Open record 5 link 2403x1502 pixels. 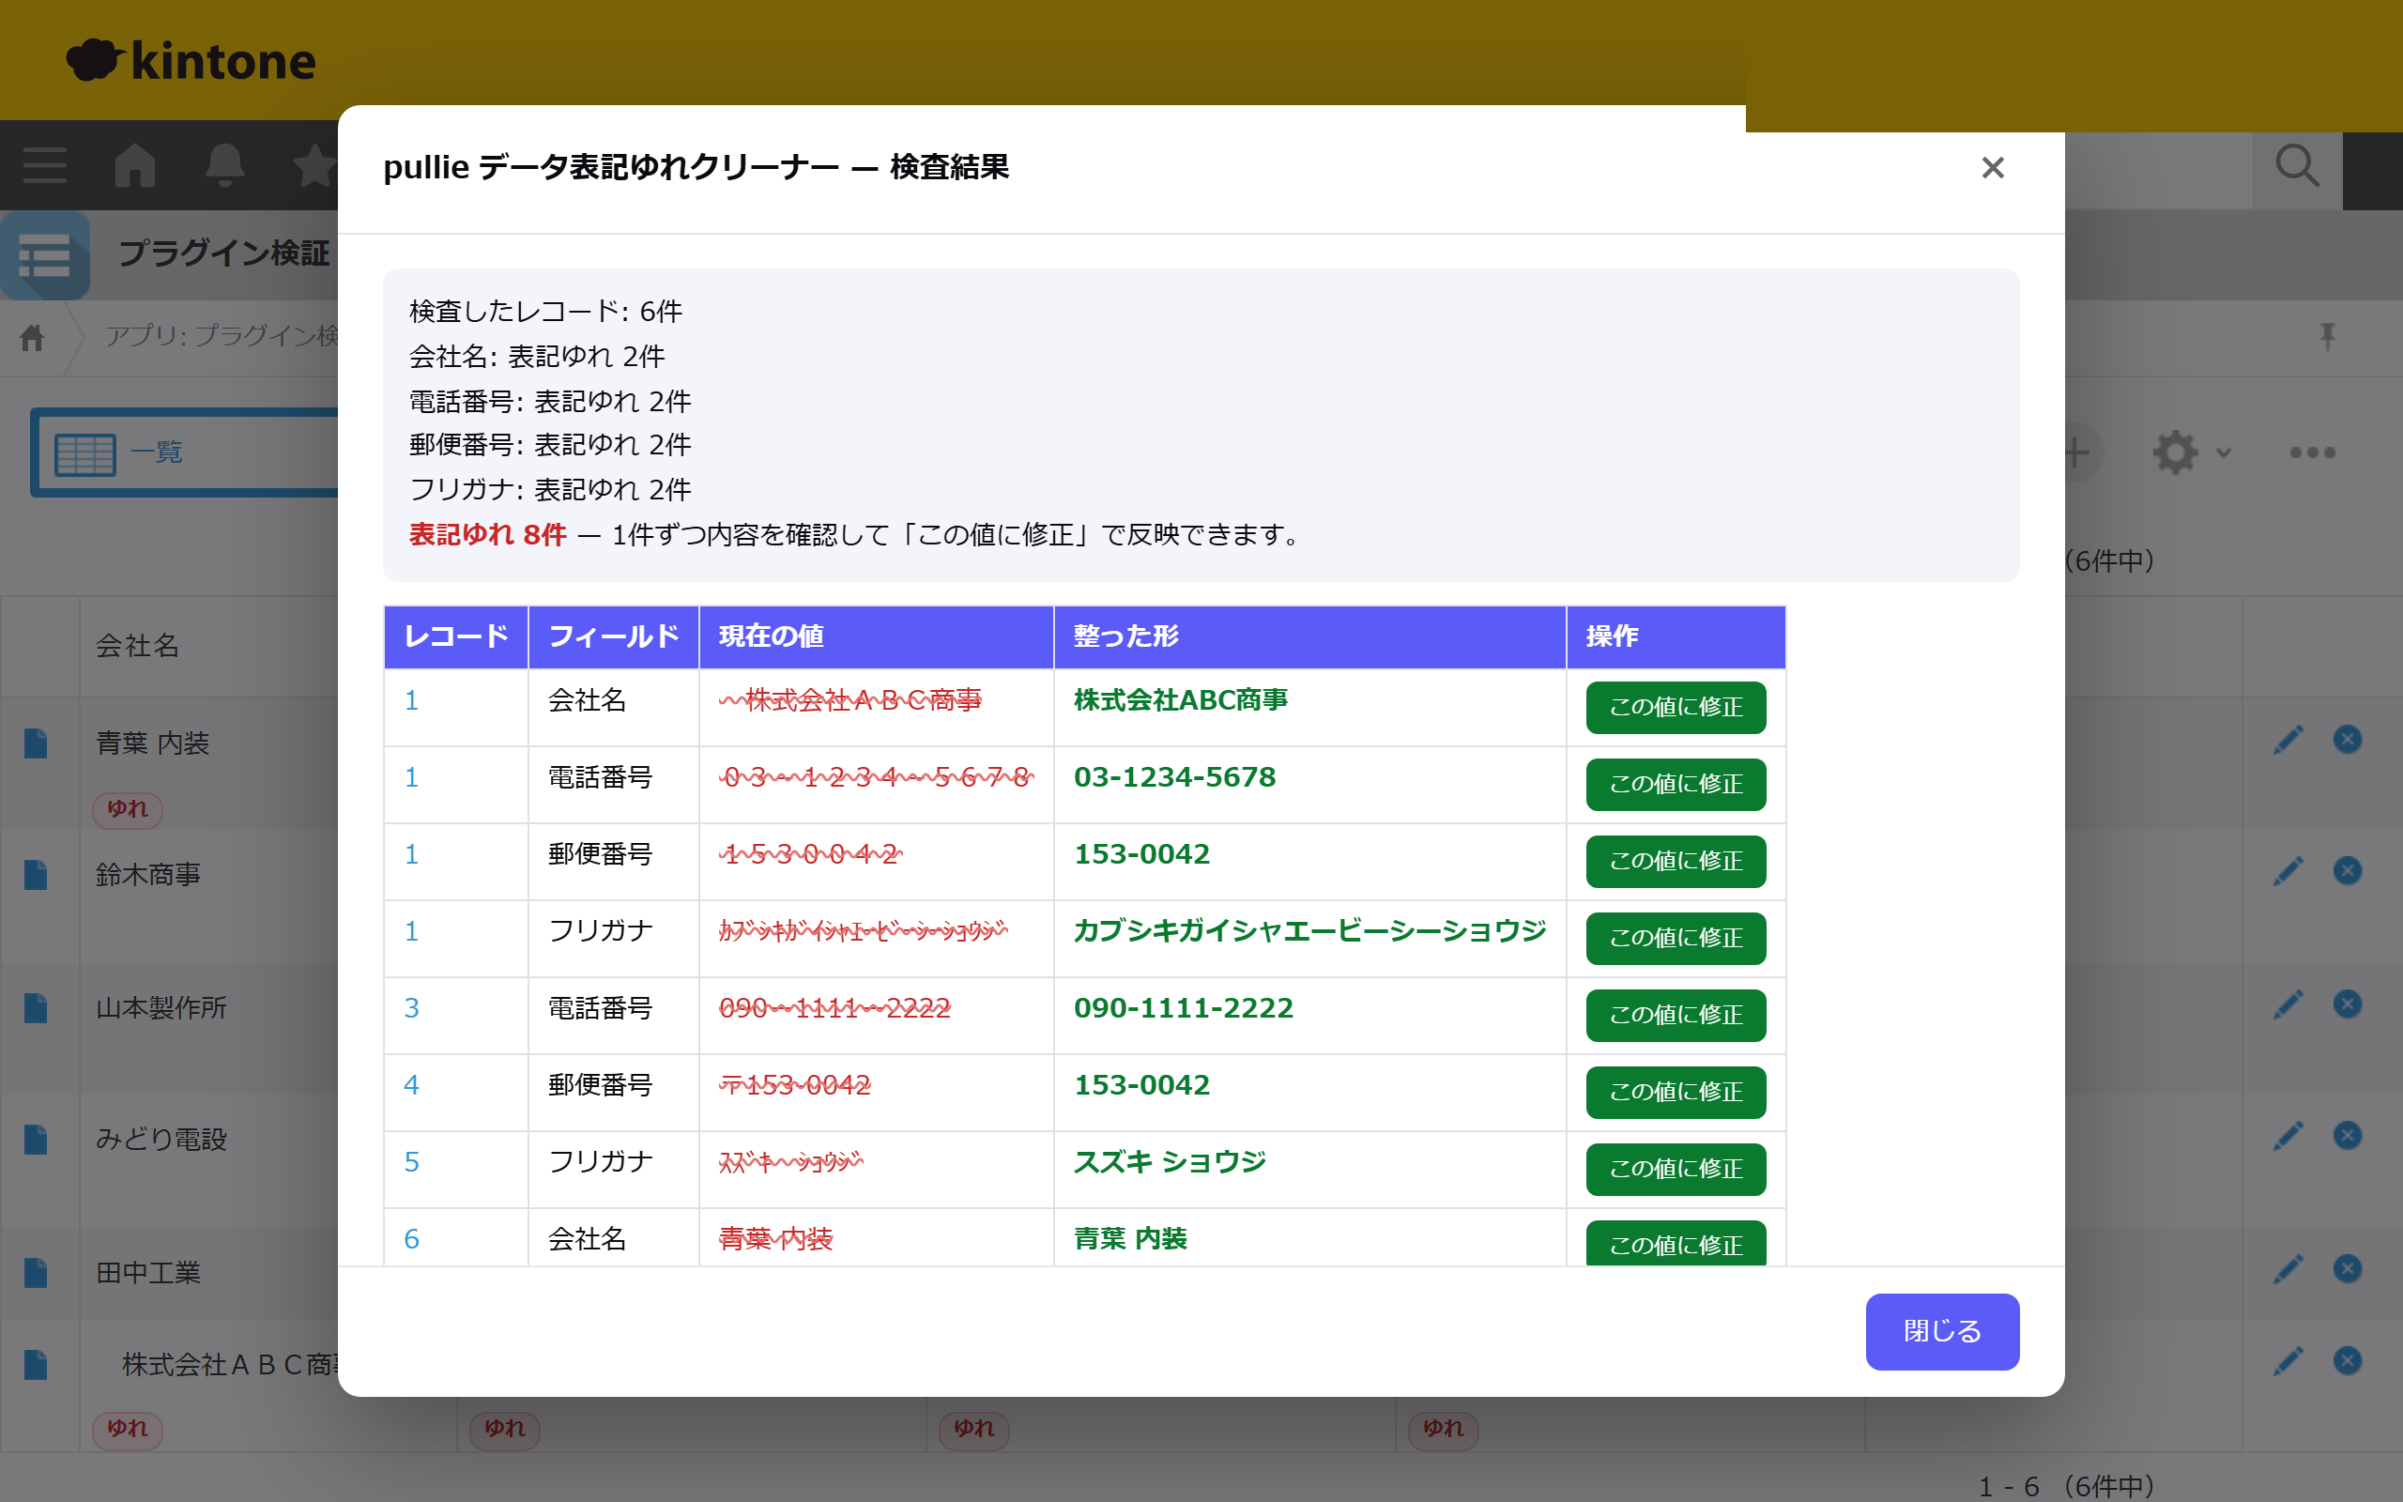(411, 1162)
